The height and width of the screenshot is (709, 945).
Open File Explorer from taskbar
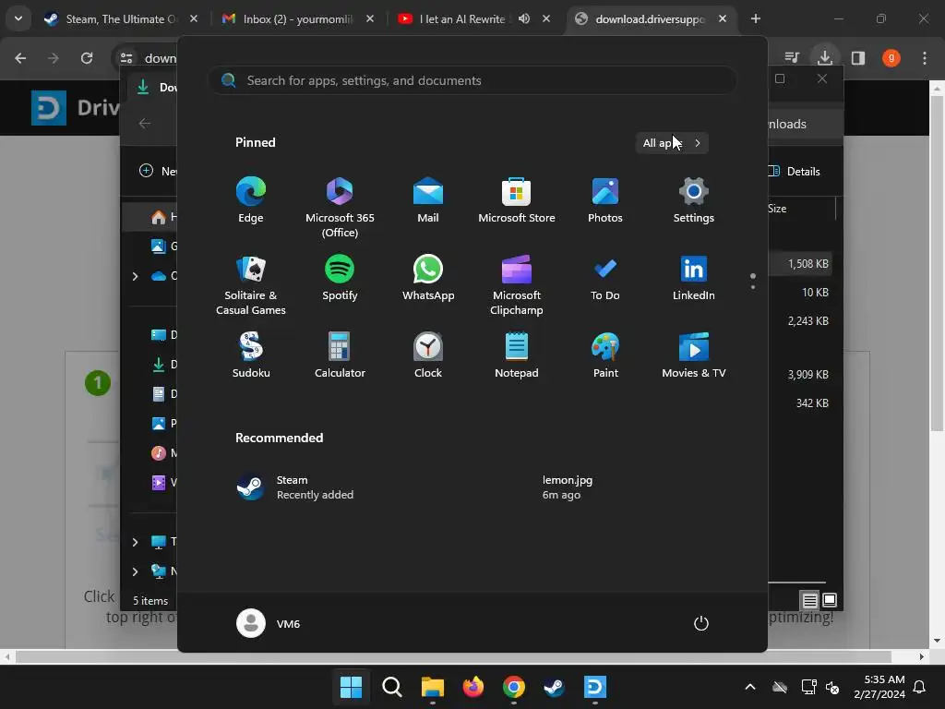point(432,687)
